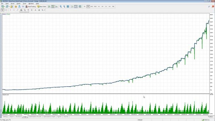Open the File menu
Image resolution: width=215 pixels, height=121 pixels.
pyautogui.click(x=2, y=4)
